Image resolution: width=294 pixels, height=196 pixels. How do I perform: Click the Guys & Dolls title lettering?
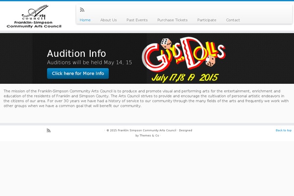[184, 54]
